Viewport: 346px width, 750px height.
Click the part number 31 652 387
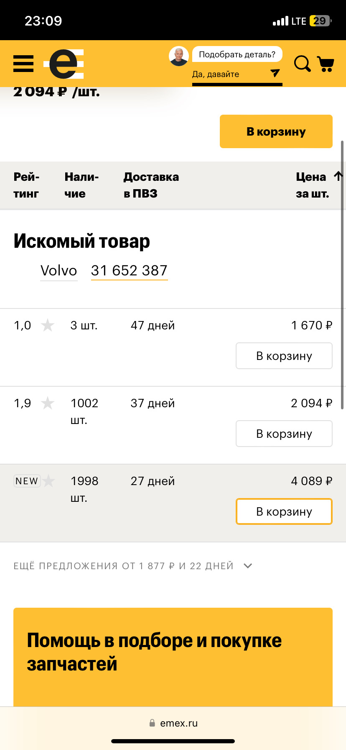(129, 270)
